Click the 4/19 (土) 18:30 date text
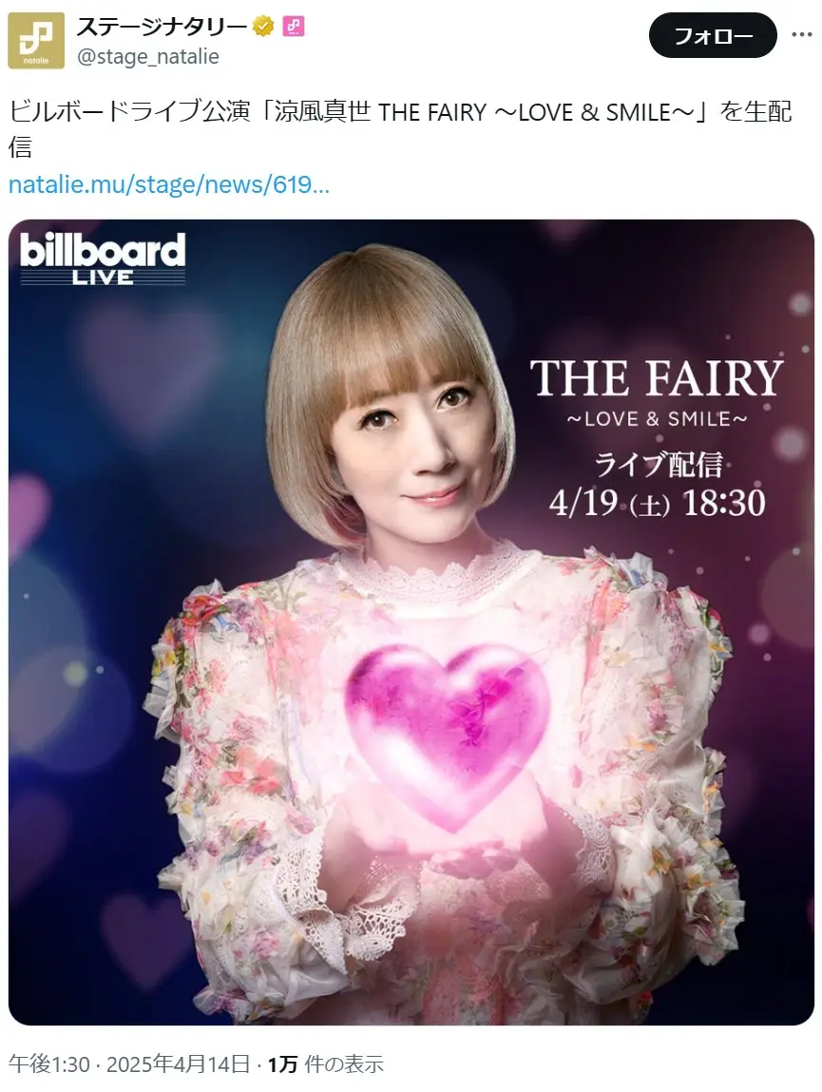 pyautogui.click(x=657, y=502)
